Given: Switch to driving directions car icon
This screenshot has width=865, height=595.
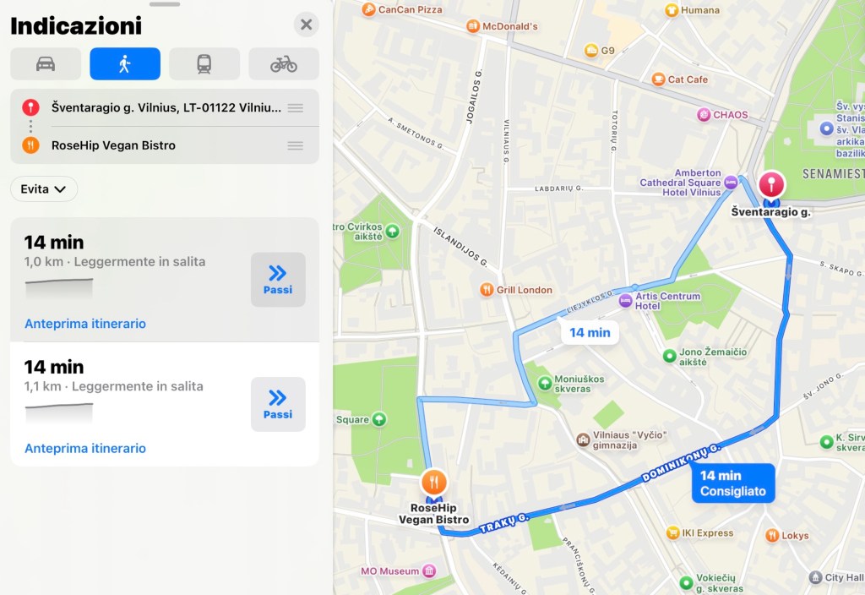Looking at the screenshot, I should [x=46, y=64].
